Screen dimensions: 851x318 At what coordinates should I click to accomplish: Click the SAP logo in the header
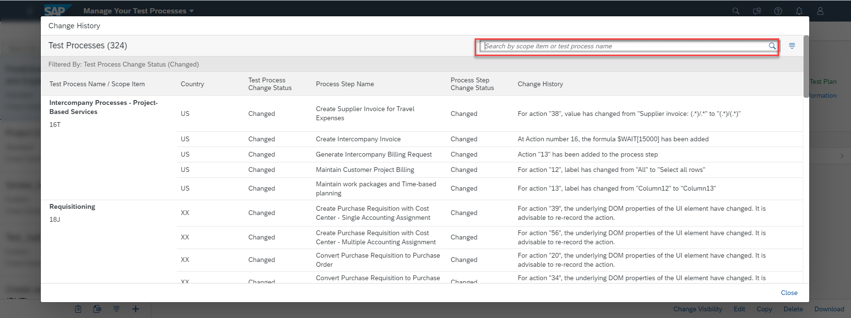click(x=57, y=11)
